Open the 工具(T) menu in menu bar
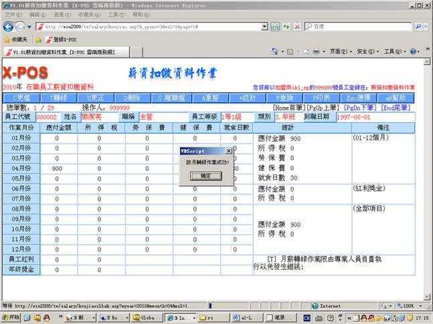This screenshot has width=433, height=324. click(116, 14)
